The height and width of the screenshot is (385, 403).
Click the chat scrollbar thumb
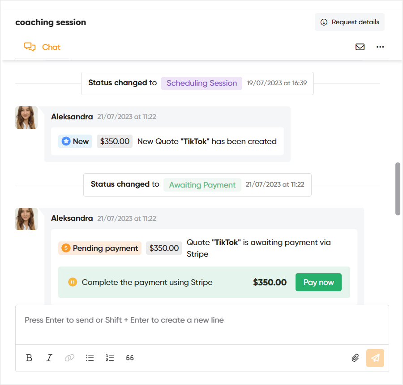point(398,189)
